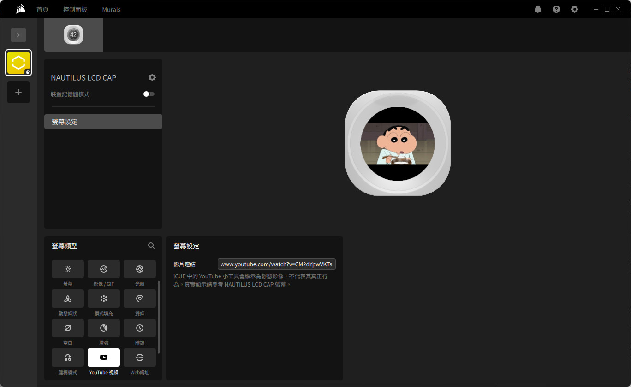Click the Corsair sails logo
Viewport: 631px width, 387px height.
tap(20, 9)
